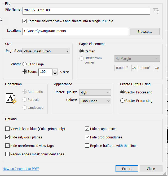Select Portrait orientation
This screenshot has width=168, height=176.
pyautogui.click(x=25, y=100)
